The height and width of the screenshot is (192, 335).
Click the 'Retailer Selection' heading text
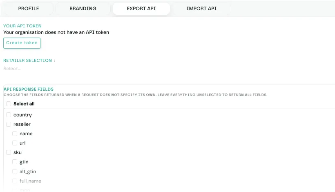pyautogui.click(x=27, y=60)
